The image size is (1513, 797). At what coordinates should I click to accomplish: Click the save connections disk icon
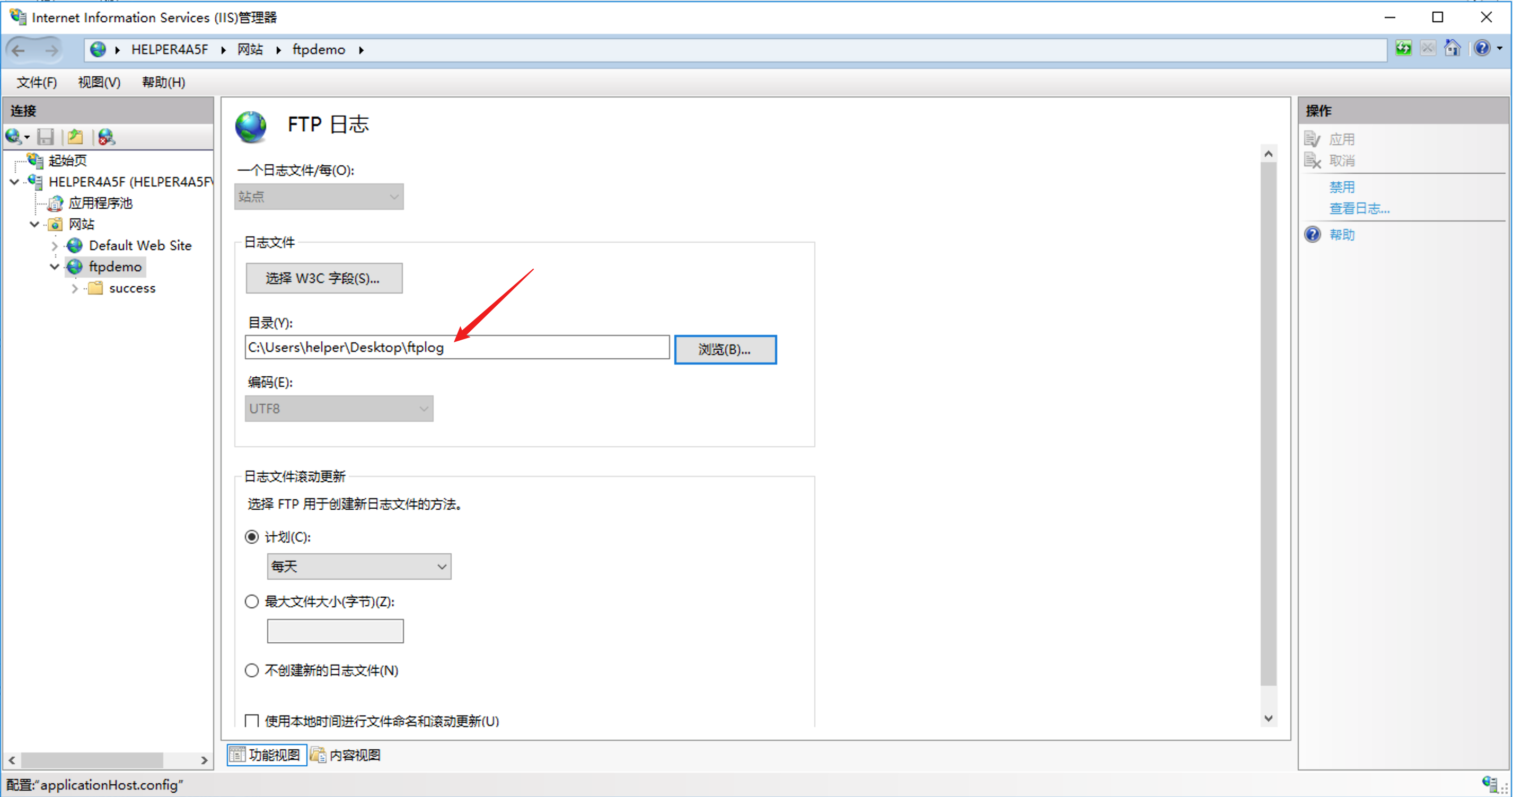[x=45, y=137]
